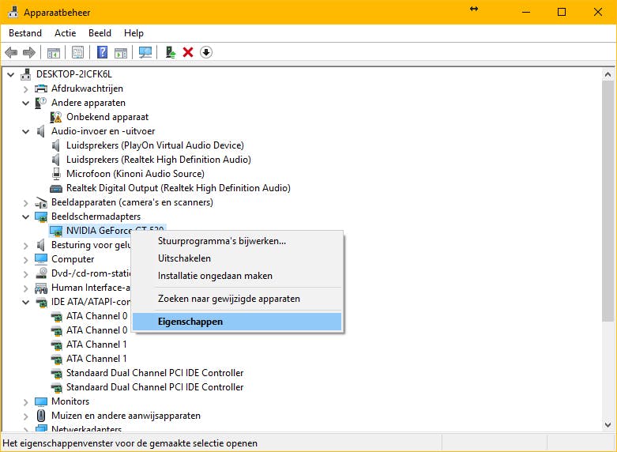Click Microfoon Kinoni microphone icon
The height and width of the screenshot is (452, 617).
56,174
